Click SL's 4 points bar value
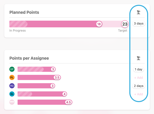 pyautogui.click(x=65, y=94)
